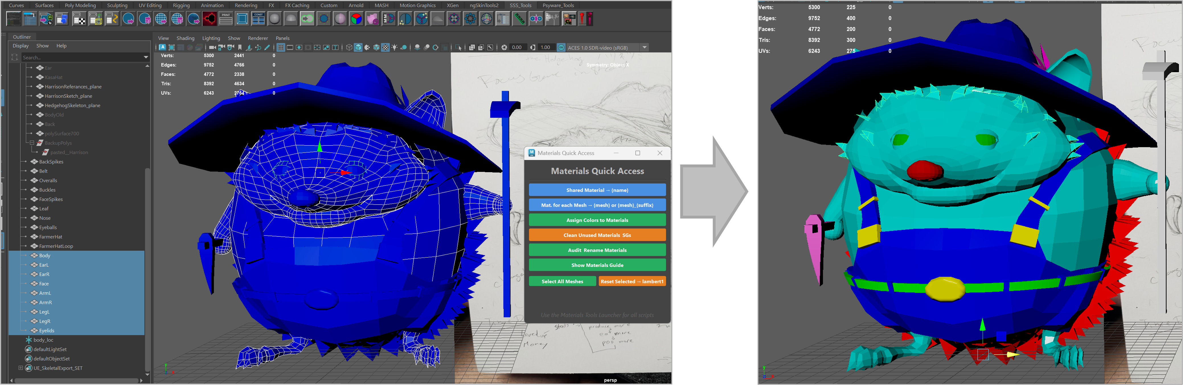Click Assign Colors to Materials button
The image size is (1183, 385).
[x=597, y=220]
